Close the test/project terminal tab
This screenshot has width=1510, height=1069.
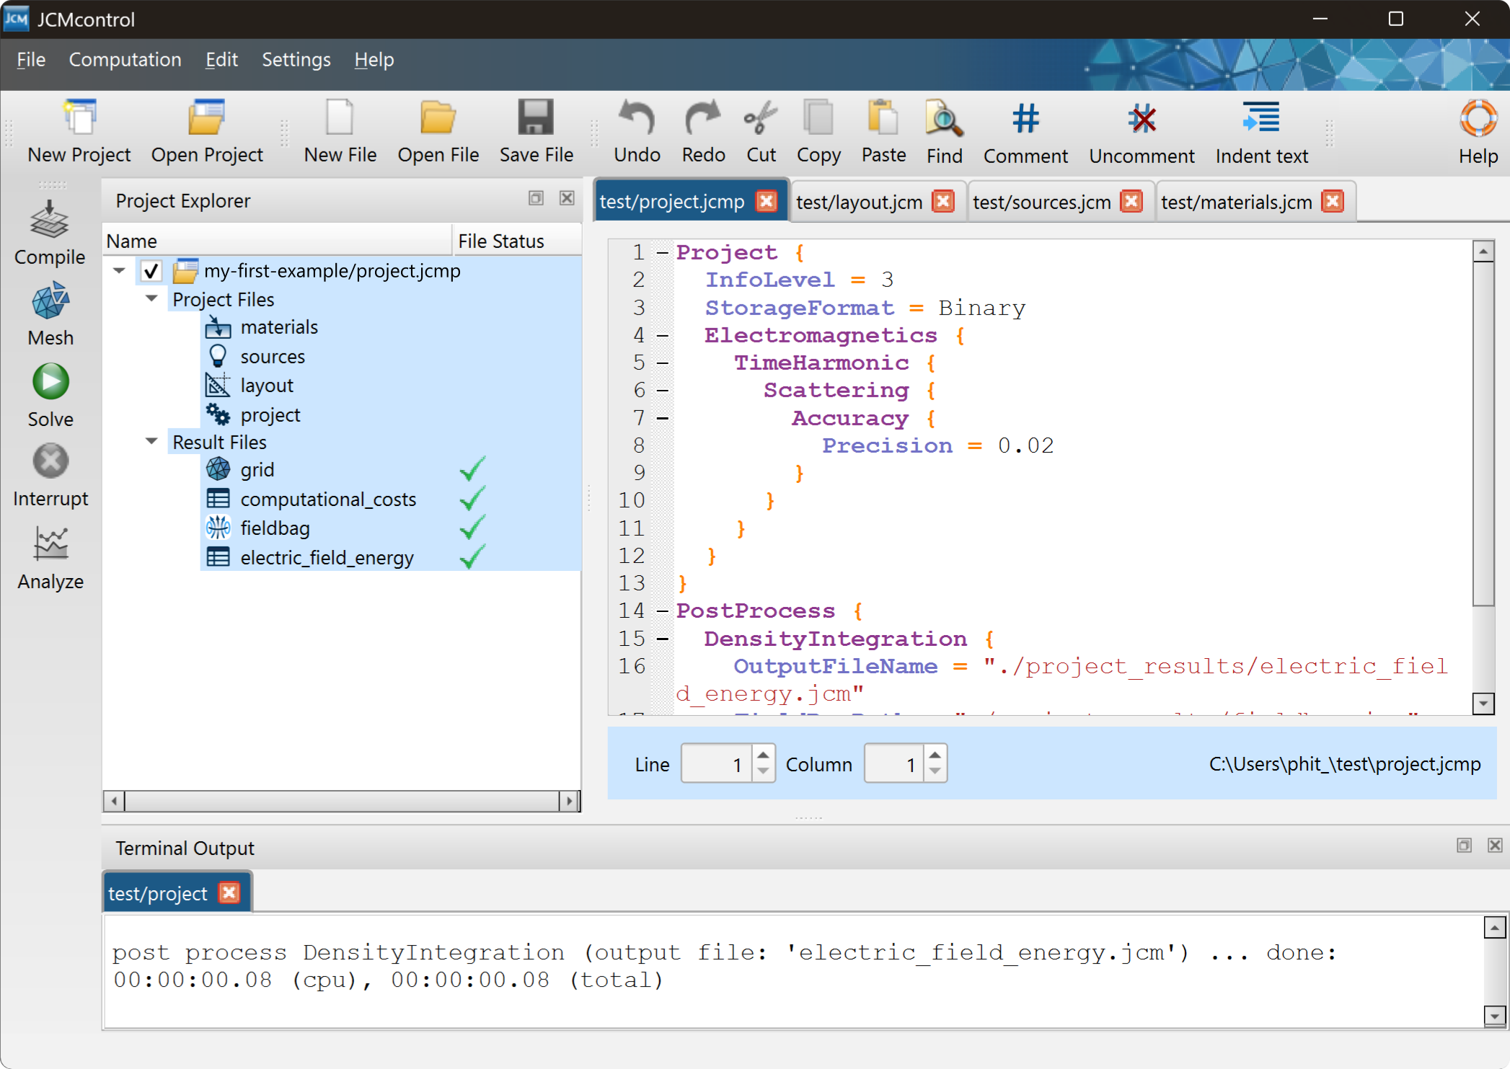pyautogui.click(x=229, y=892)
